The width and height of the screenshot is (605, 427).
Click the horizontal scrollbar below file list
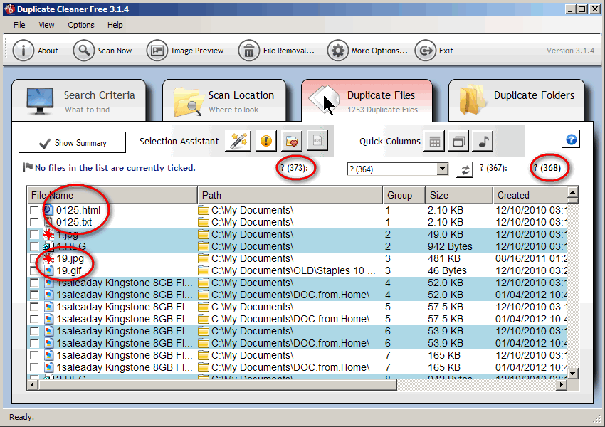click(x=285, y=384)
